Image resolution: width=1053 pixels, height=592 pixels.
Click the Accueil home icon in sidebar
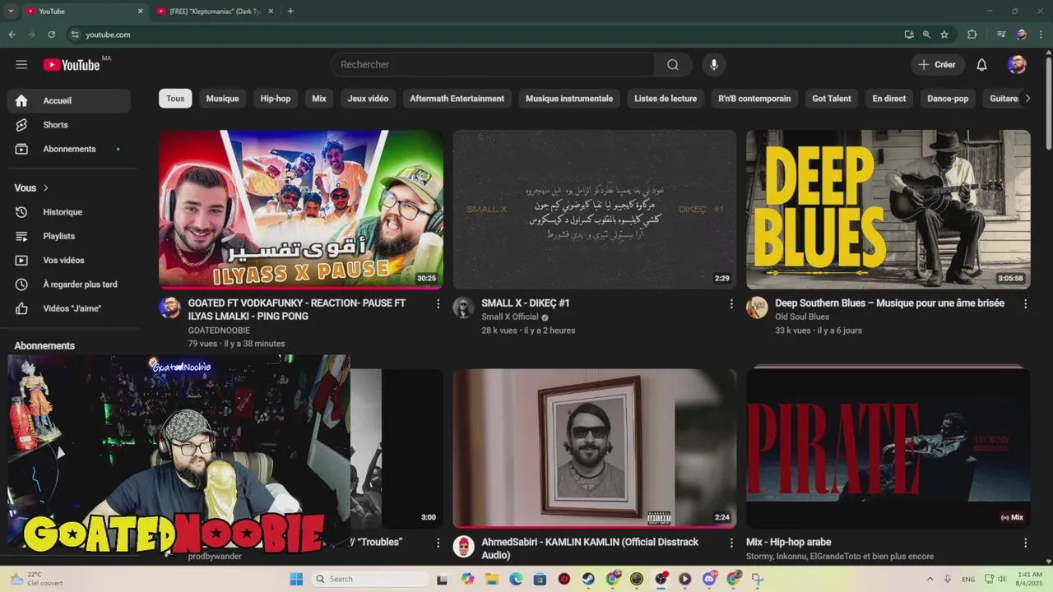click(x=21, y=100)
